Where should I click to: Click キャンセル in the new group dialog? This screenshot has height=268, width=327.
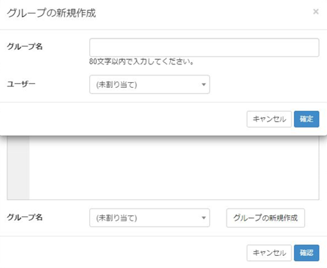pos(269,119)
